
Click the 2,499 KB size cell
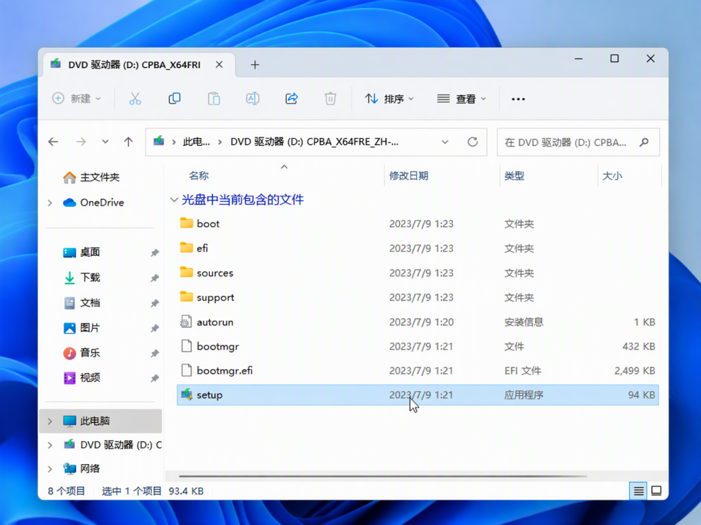click(x=634, y=371)
